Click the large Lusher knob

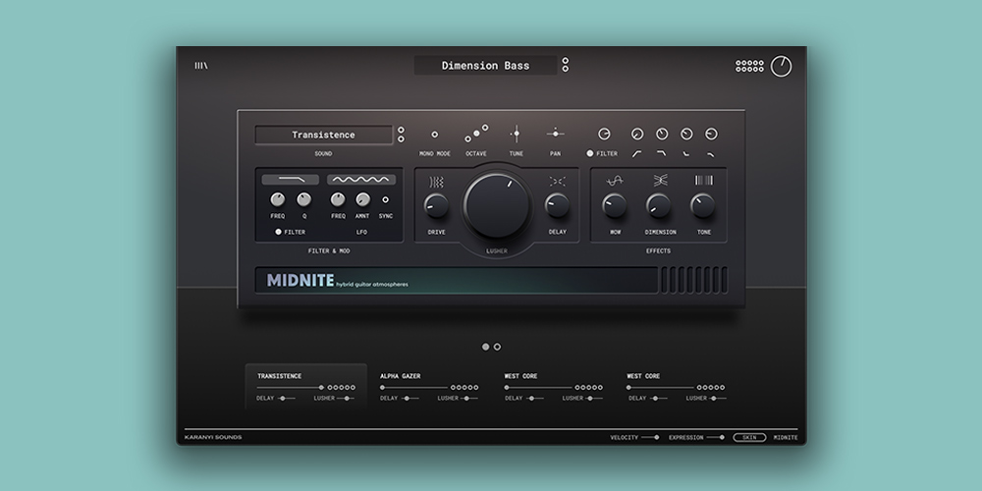[496, 204]
